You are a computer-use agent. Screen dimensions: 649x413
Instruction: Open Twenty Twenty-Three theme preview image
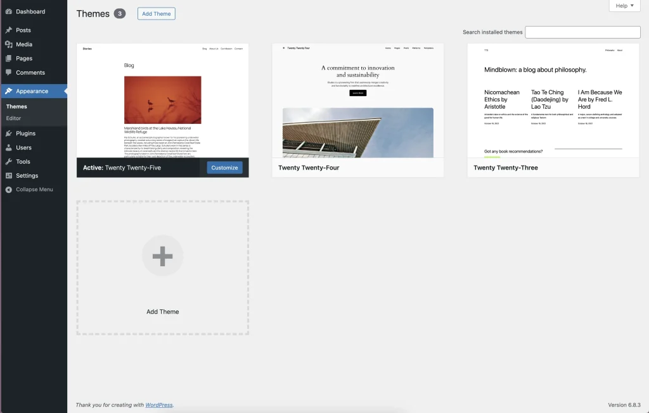point(553,101)
